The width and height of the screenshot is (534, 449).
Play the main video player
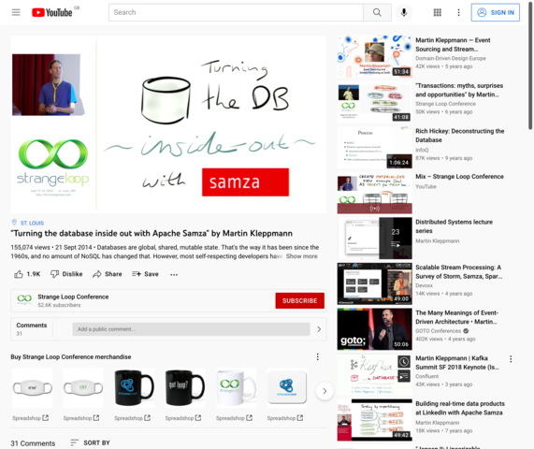click(x=168, y=124)
